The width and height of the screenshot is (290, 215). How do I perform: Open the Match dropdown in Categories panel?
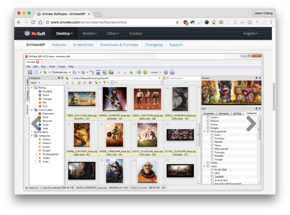[x=35, y=83]
